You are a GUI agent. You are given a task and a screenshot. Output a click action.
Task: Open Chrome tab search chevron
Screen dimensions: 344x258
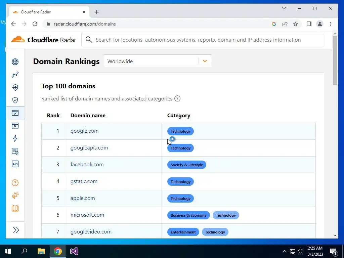pyautogui.click(x=284, y=8)
